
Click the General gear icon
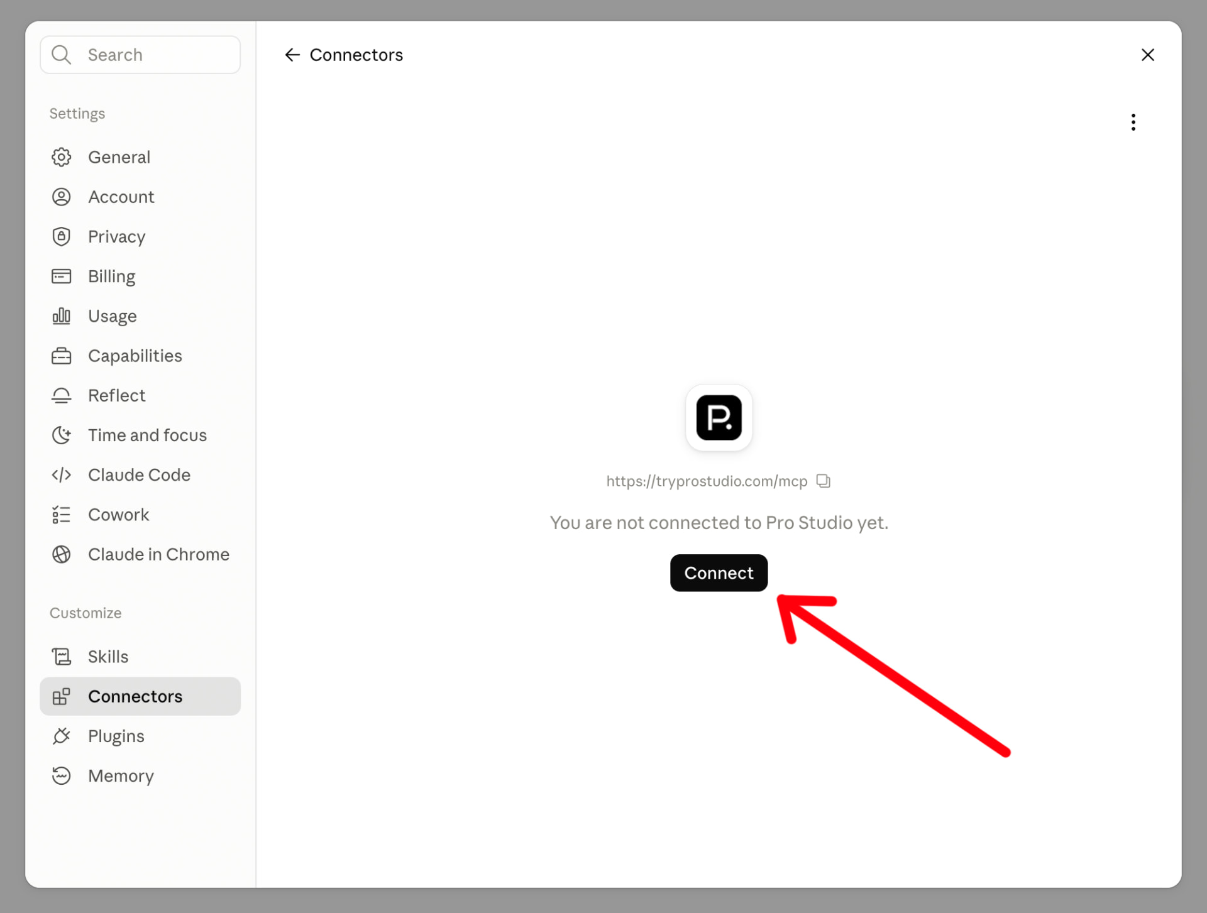61,157
